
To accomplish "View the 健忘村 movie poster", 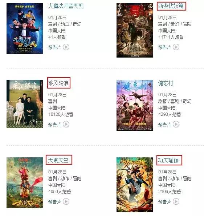I will (x=135, y=105).
